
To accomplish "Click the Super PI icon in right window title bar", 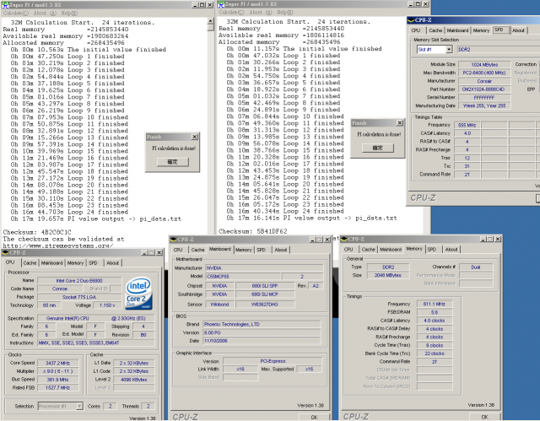I will (221, 4).
